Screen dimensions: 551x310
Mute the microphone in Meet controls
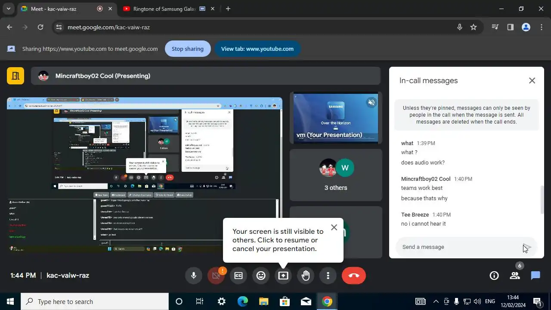pos(194,276)
